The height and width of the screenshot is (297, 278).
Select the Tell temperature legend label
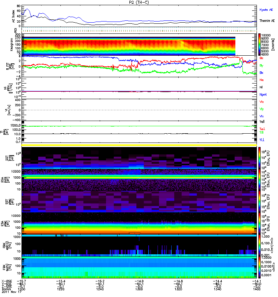click(x=262, y=122)
